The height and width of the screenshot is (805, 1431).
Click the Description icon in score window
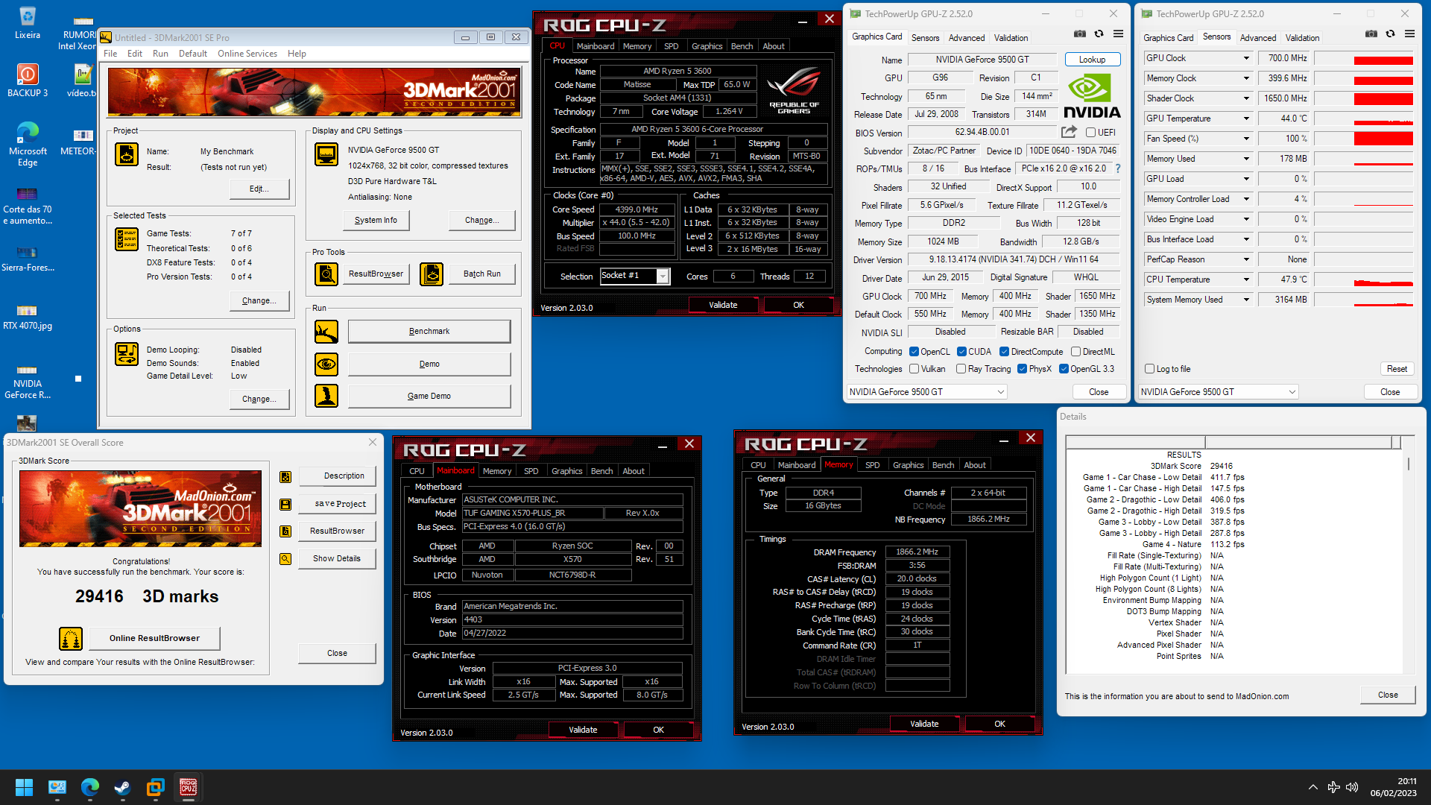pyautogui.click(x=285, y=477)
